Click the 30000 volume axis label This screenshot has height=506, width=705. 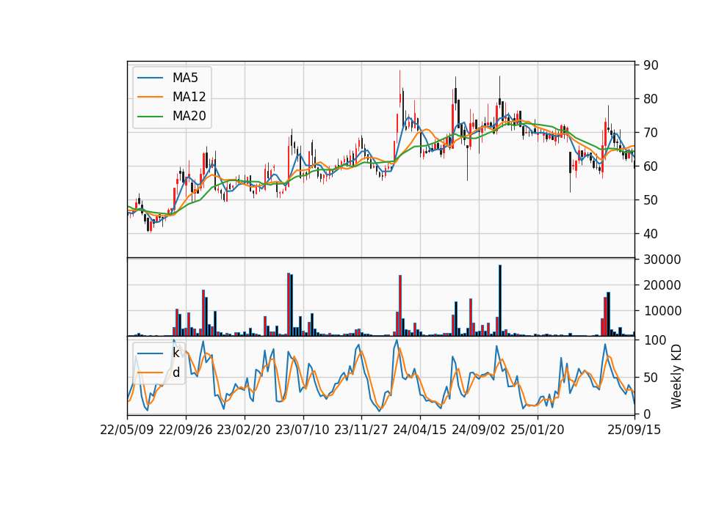click(x=662, y=260)
